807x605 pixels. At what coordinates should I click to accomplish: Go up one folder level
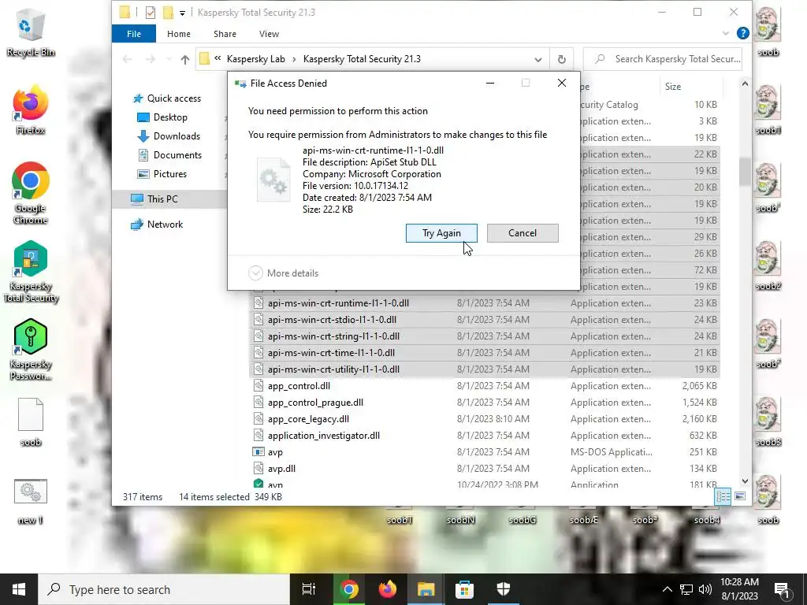[184, 59]
